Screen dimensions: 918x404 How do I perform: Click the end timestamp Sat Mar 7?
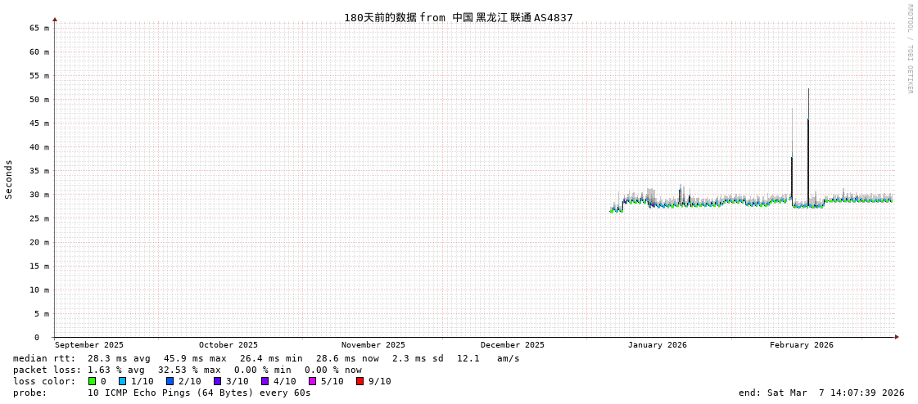click(x=821, y=393)
